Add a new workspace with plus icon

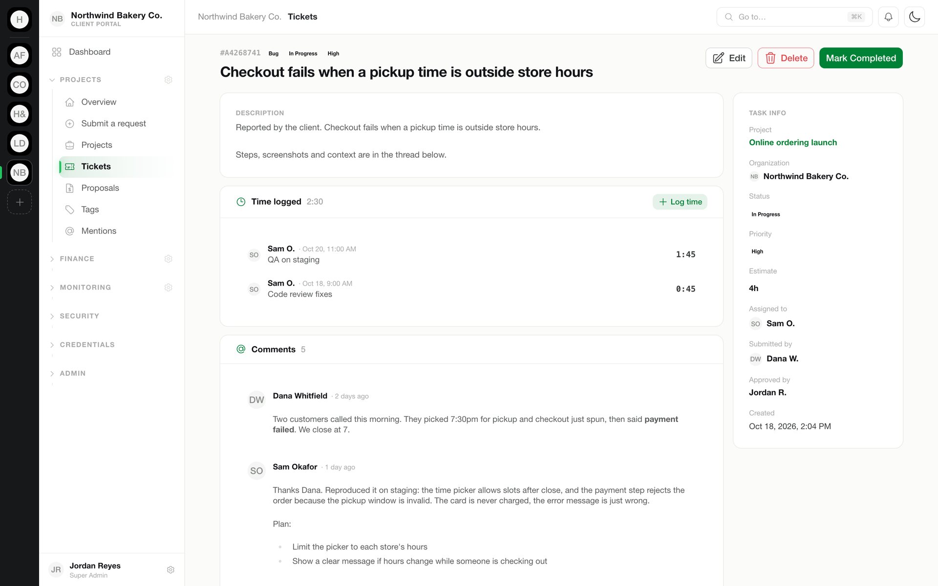point(20,202)
